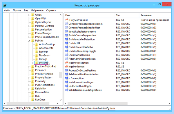
Task: Expand the PropertySystem key
Action: (29, 78)
